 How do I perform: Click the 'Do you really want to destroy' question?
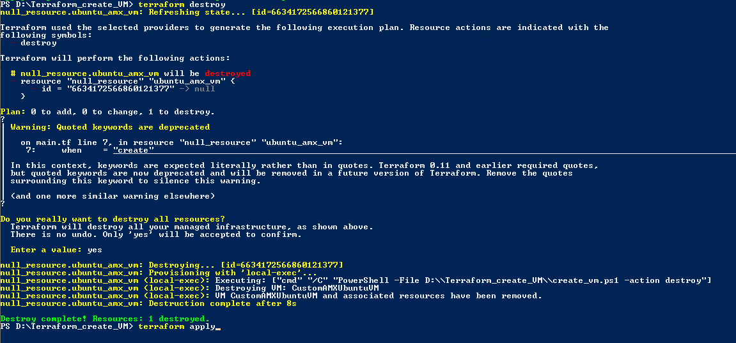coord(113,219)
